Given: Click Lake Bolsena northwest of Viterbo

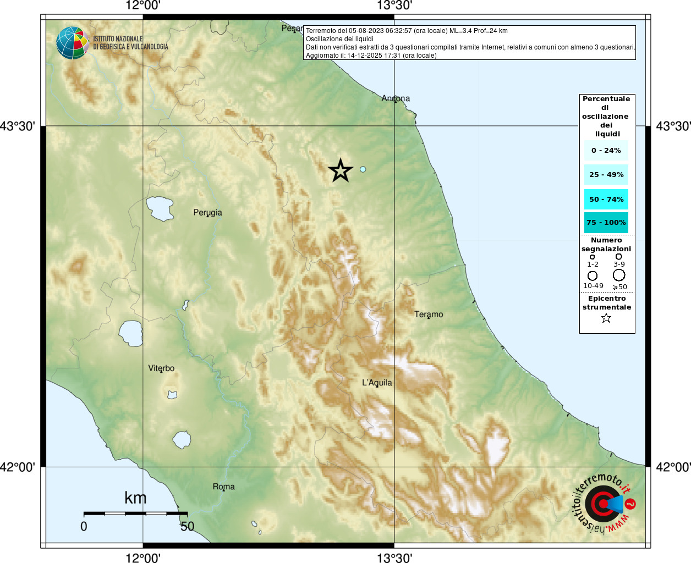Looking at the screenshot, I should coord(131,333).
